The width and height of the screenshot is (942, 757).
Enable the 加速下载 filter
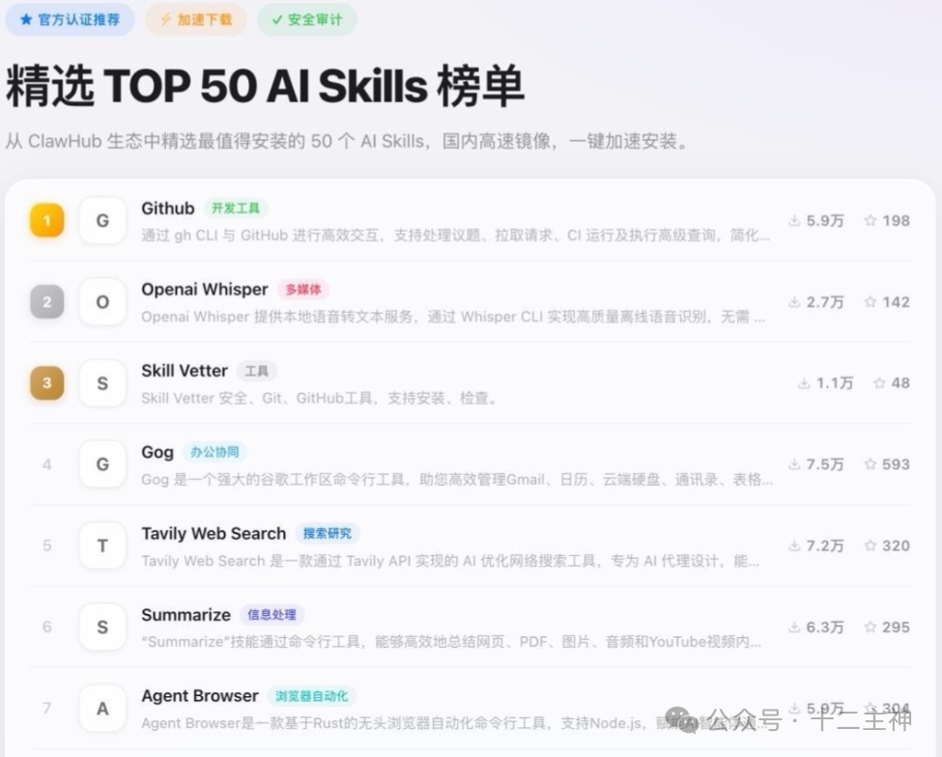[195, 19]
